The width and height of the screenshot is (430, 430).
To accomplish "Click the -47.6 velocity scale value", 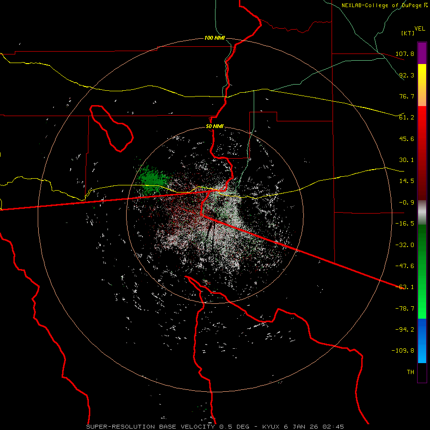I will pos(405,266).
